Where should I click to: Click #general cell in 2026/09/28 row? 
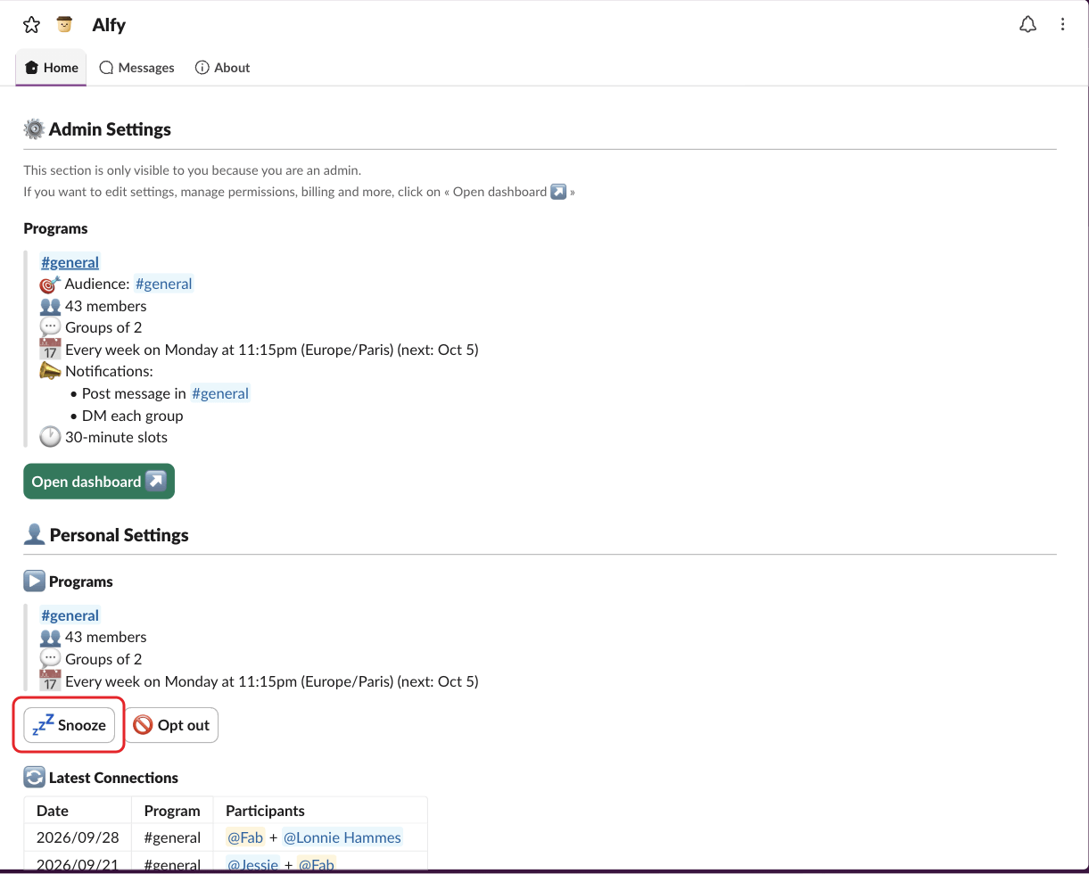[172, 837]
